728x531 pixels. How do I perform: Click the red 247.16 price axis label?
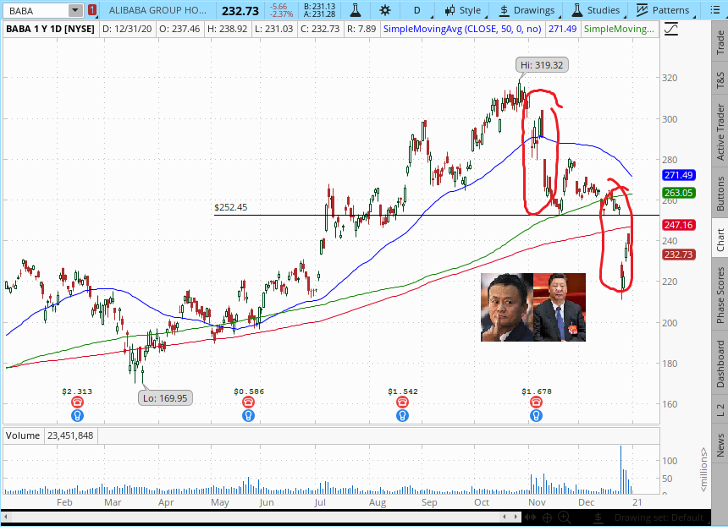tap(678, 226)
